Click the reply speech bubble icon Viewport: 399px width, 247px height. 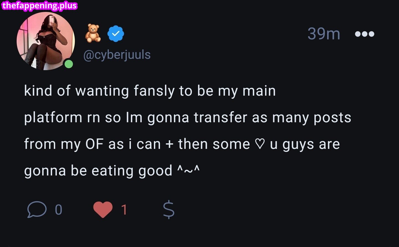click(x=36, y=210)
